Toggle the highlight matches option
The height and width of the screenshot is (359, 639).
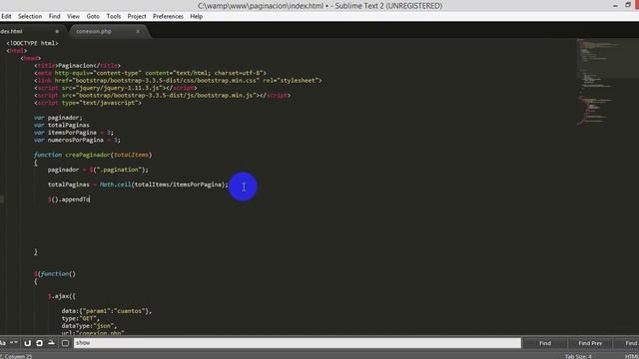tap(65, 343)
